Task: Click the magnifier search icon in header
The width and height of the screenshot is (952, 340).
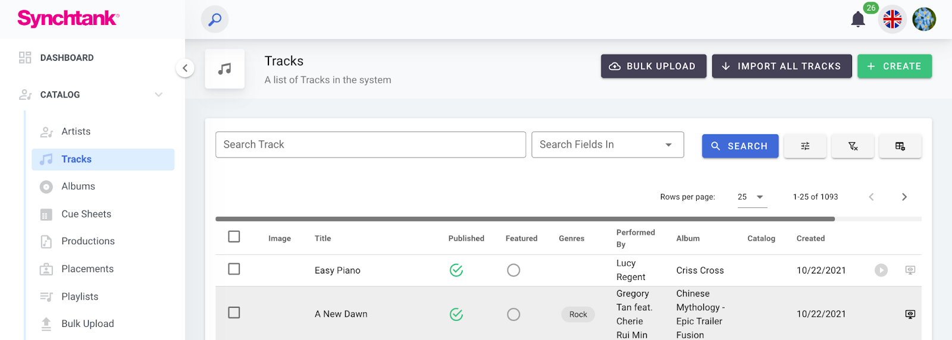Action: pyautogui.click(x=215, y=20)
